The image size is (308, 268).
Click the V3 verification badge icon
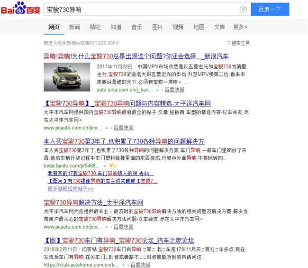pyautogui.click(x=113, y=166)
